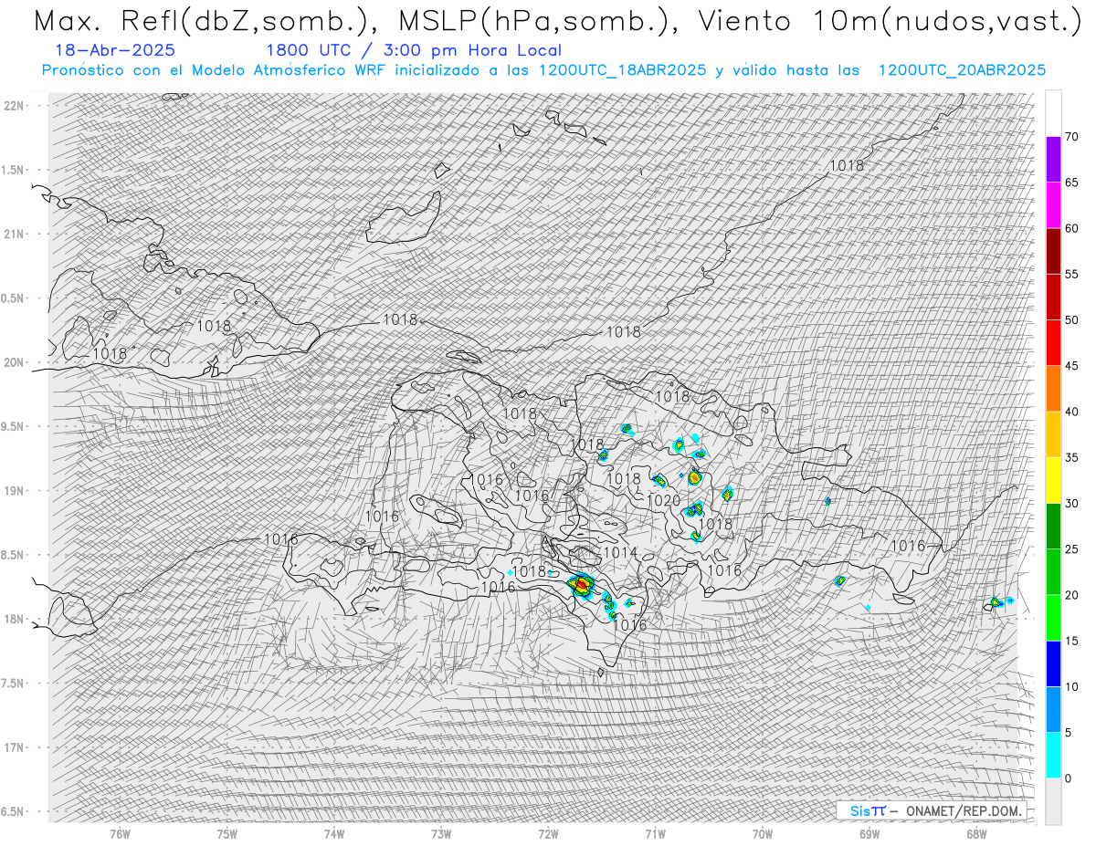Select the '50' value on the colorbar
Viewport: 1096px width, 846px height.
click(1071, 320)
